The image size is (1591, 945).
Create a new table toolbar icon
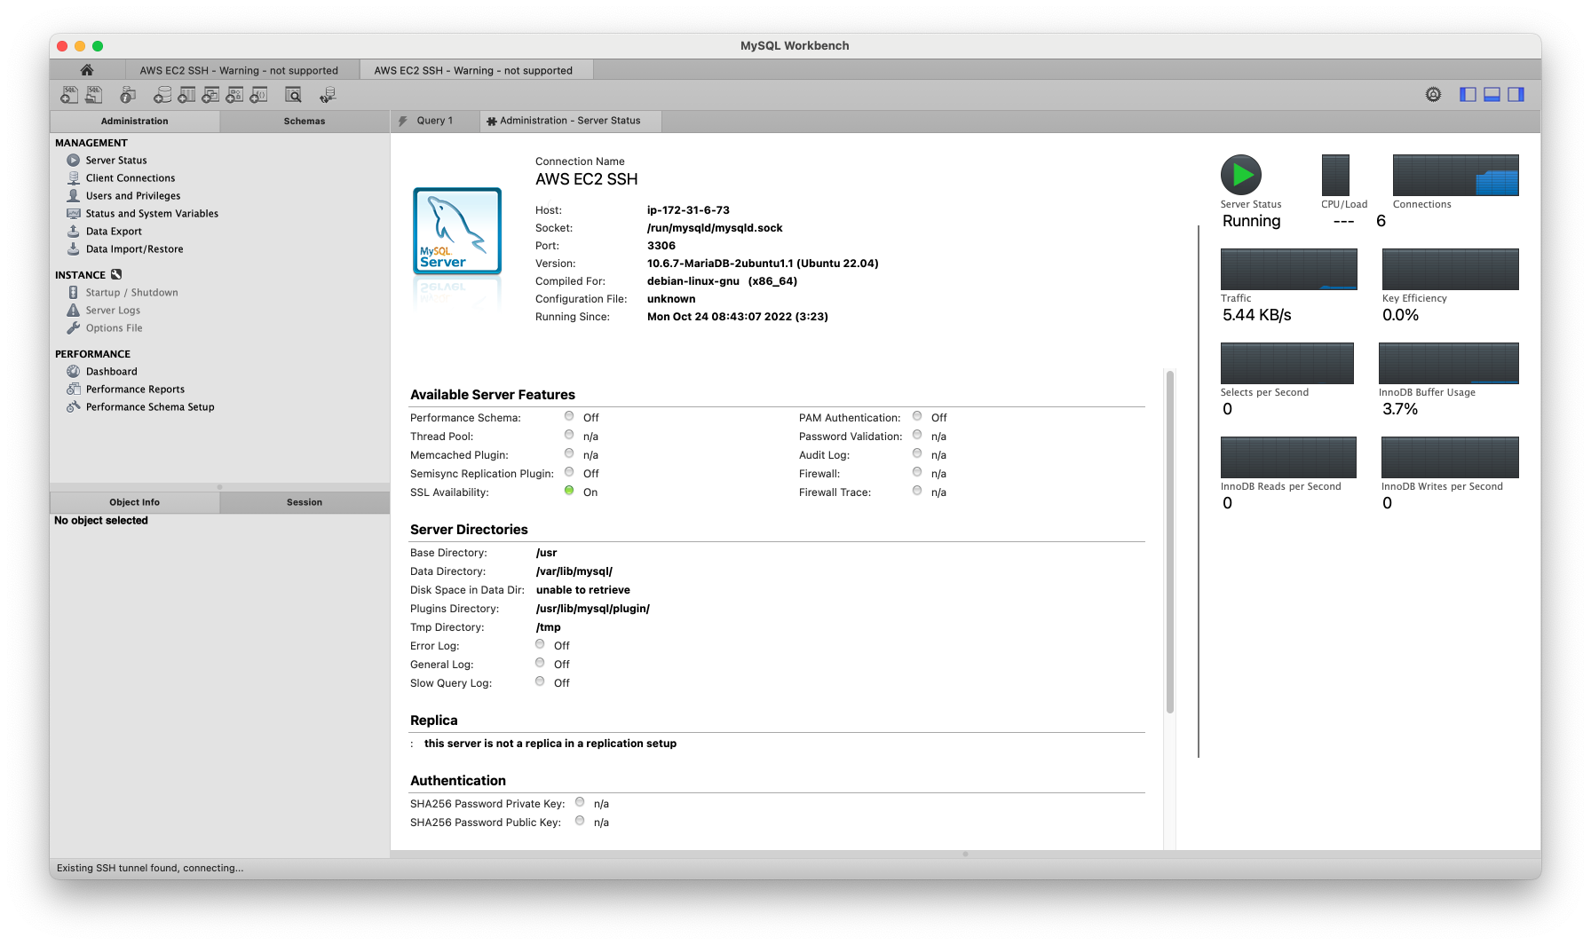pyautogui.click(x=186, y=95)
